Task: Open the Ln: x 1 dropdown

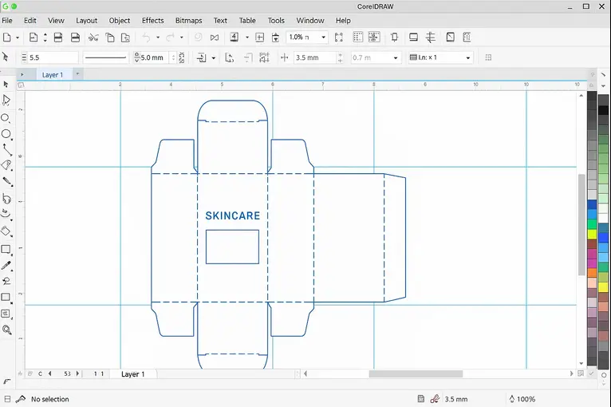Action: (x=467, y=57)
